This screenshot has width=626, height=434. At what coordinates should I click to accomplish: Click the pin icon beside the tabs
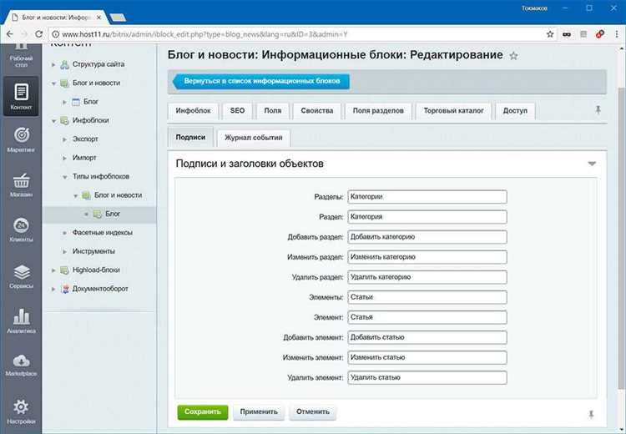coord(598,110)
